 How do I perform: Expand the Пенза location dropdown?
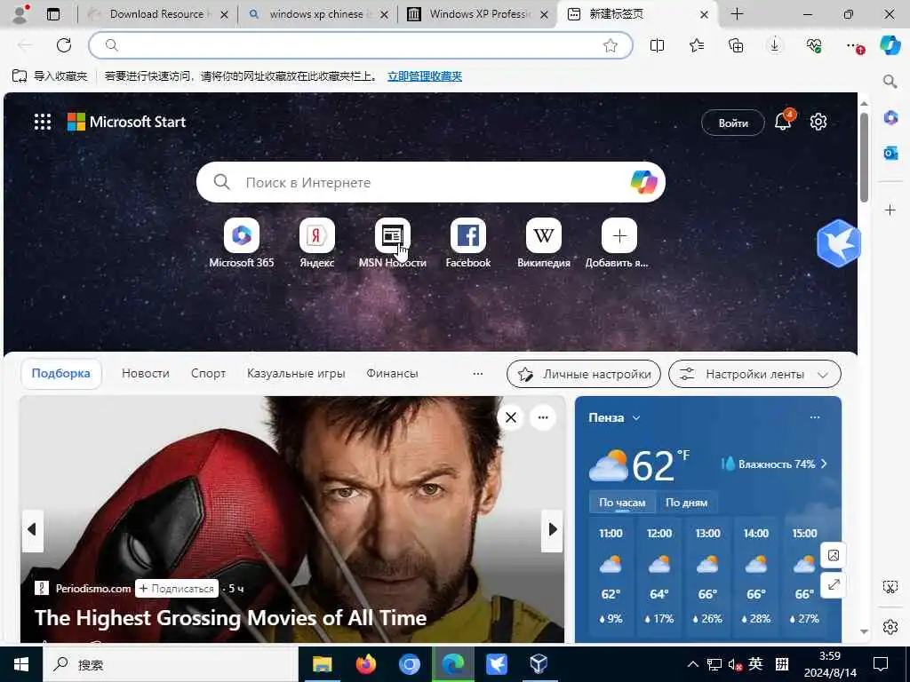(x=636, y=417)
